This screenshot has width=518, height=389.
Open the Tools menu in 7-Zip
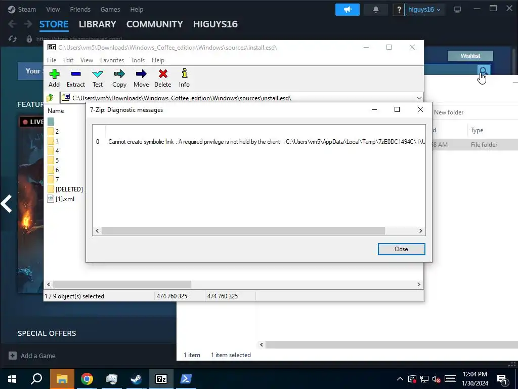coord(138,60)
